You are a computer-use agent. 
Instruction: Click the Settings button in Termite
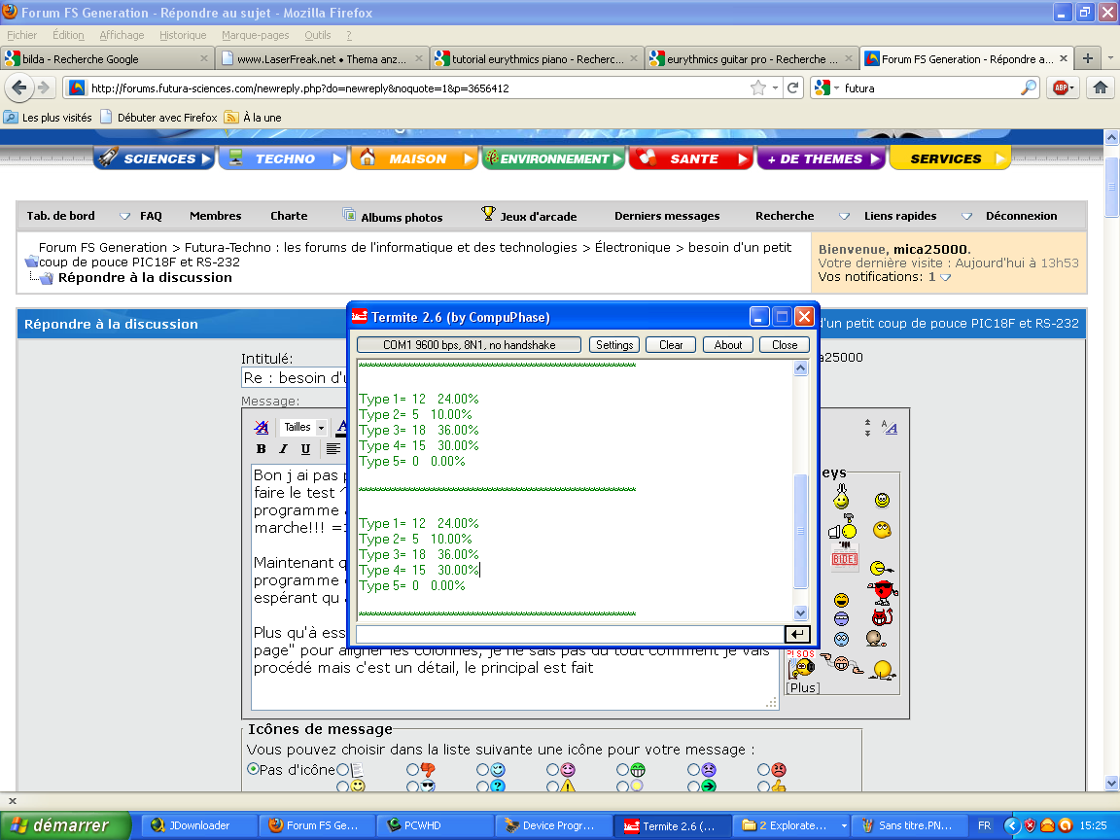point(614,344)
